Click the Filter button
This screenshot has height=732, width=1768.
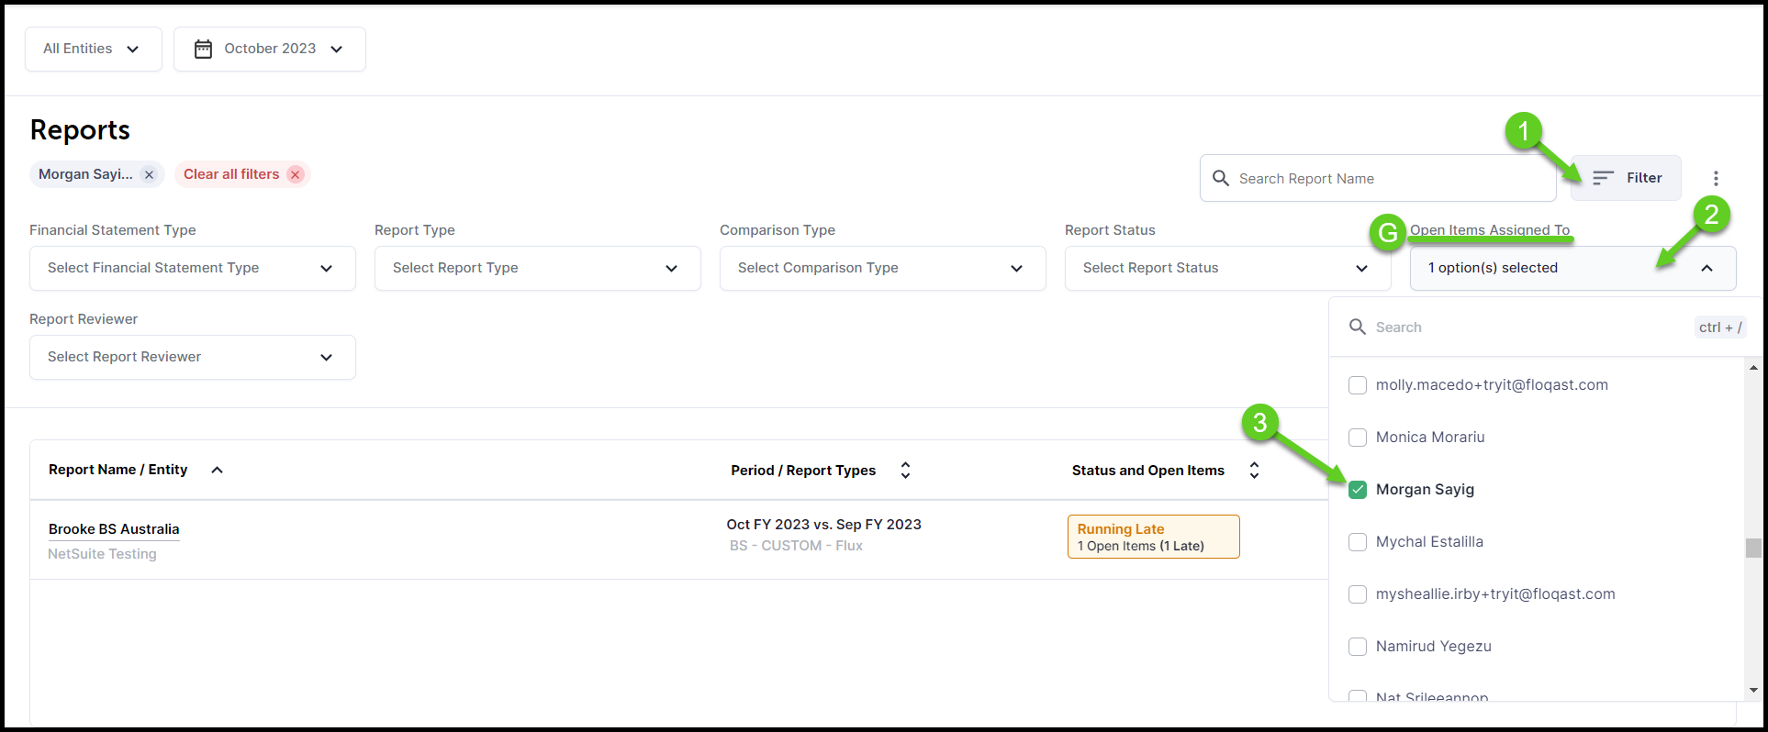(x=1626, y=178)
